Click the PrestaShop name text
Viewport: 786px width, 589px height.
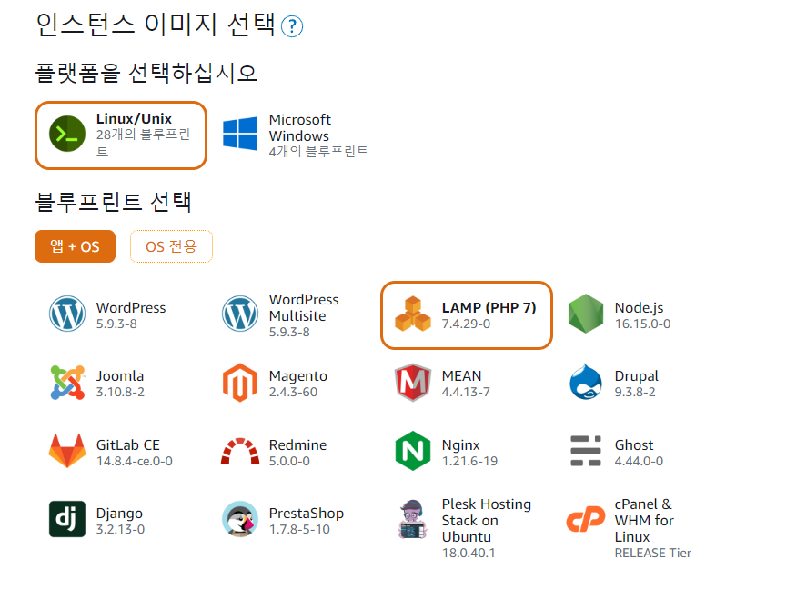coord(307,514)
